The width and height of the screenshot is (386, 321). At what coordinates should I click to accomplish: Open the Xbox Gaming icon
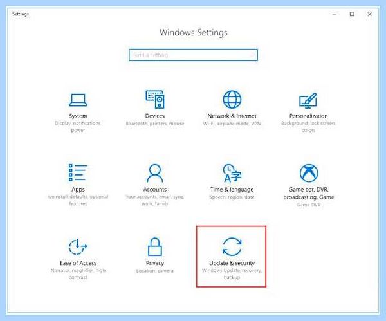pos(309,173)
